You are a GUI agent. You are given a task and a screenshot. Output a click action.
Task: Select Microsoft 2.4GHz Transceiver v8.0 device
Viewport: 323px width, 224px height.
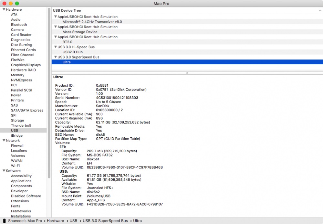pyautogui.click(x=187, y=22)
